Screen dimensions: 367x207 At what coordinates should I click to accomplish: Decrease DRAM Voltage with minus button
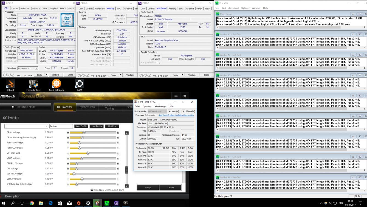point(68,132)
